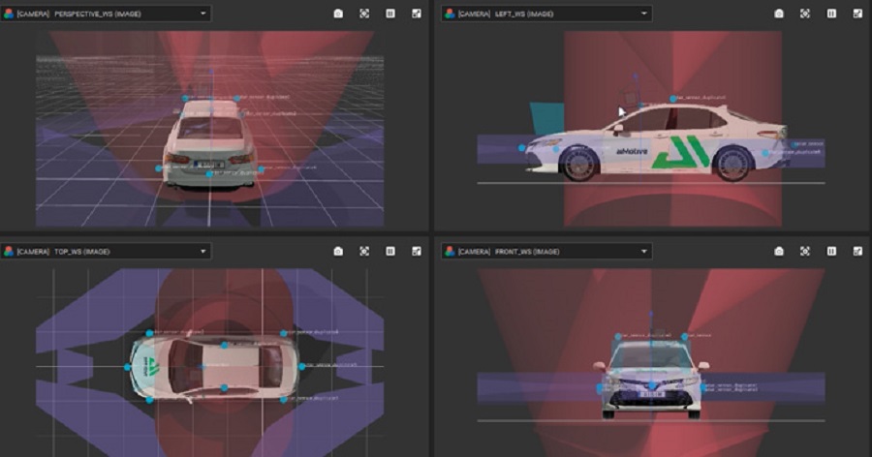Take a snapshot of the FRONT_WS view
Screen dimensions: 872x457
(779, 252)
